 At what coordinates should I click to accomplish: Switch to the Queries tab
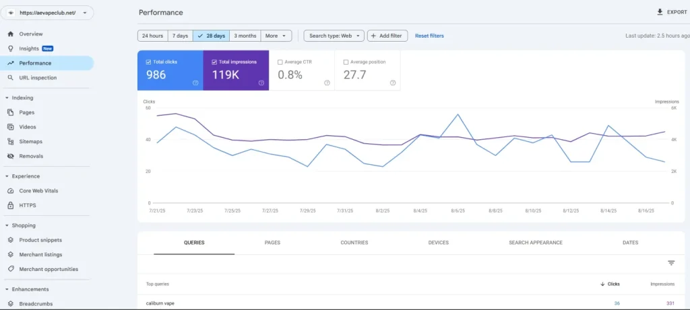(194, 242)
